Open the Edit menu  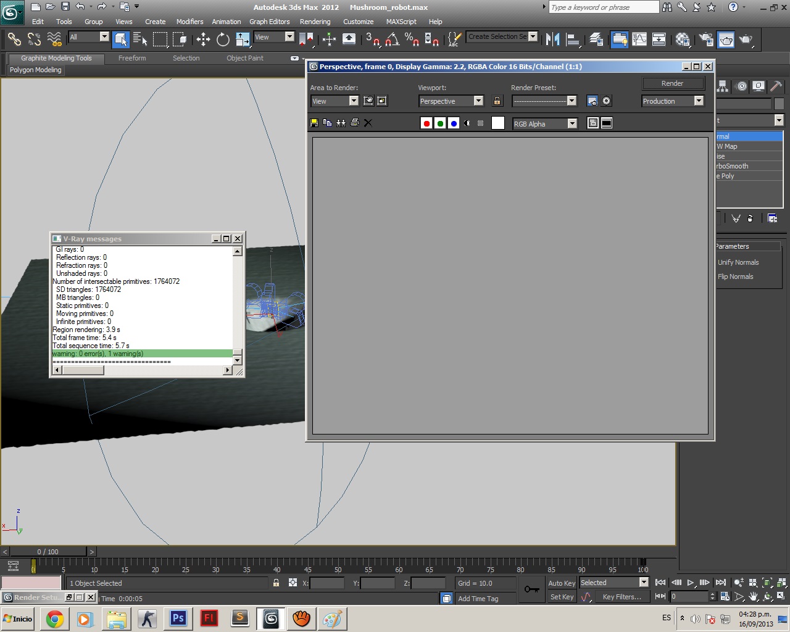coord(38,22)
